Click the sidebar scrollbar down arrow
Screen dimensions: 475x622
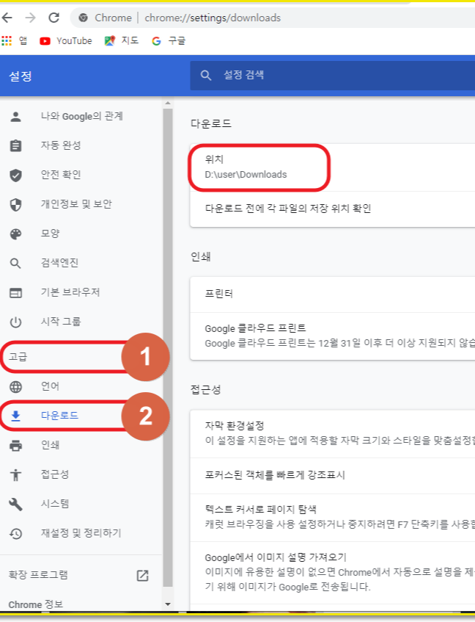(168, 604)
